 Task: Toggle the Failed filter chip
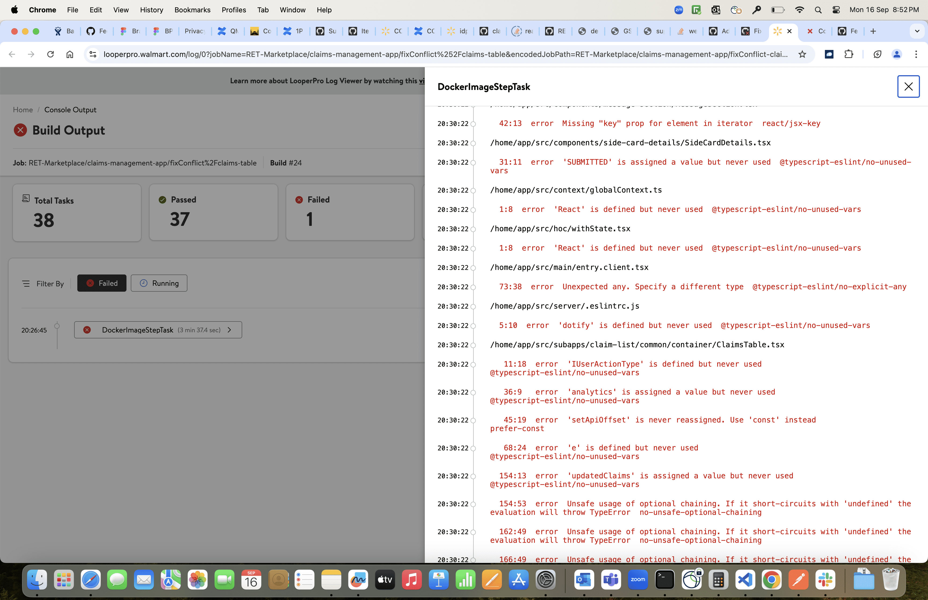pyautogui.click(x=102, y=283)
